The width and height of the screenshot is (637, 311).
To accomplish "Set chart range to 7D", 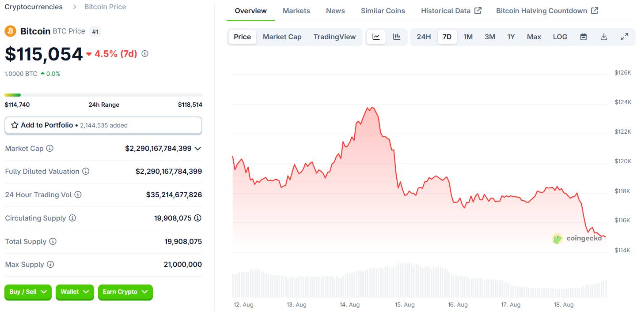I will pyautogui.click(x=447, y=37).
